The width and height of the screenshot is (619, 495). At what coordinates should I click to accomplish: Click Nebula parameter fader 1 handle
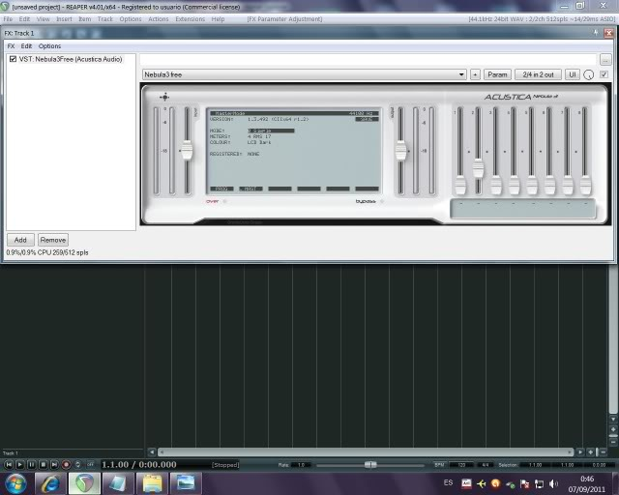[x=460, y=185]
